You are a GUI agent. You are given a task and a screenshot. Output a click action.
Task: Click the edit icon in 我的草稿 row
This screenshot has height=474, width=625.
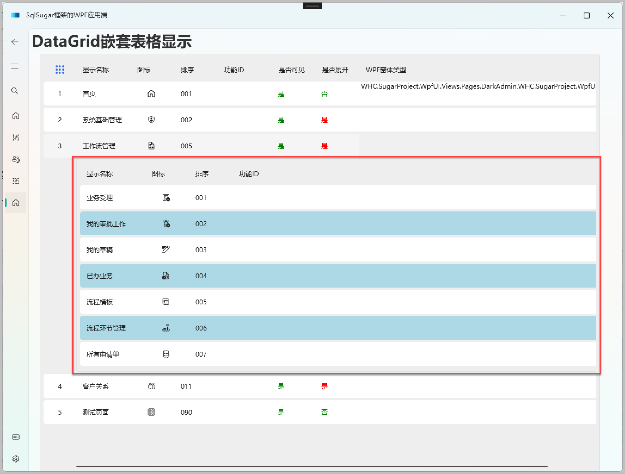166,250
